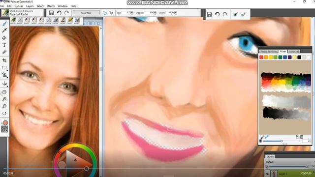315x177 pixels.
Task: Select the Paint Bucket tool
Action: pos(4,38)
